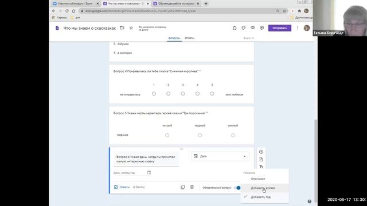367x206 pixels.
Task: Close the Zoom browser tab
Action: 98,3
